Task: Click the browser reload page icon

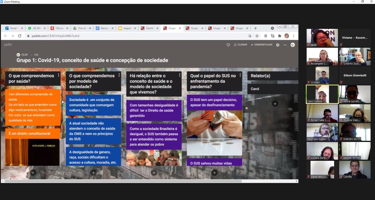Action: (19, 36)
